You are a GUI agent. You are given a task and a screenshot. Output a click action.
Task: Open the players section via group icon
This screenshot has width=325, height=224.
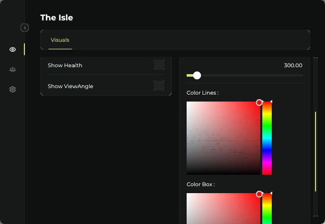(12, 70)
